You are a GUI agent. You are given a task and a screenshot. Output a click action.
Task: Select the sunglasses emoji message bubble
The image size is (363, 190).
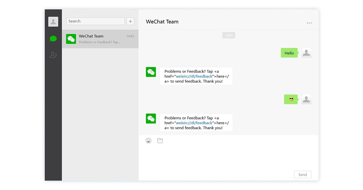(291, 99)
